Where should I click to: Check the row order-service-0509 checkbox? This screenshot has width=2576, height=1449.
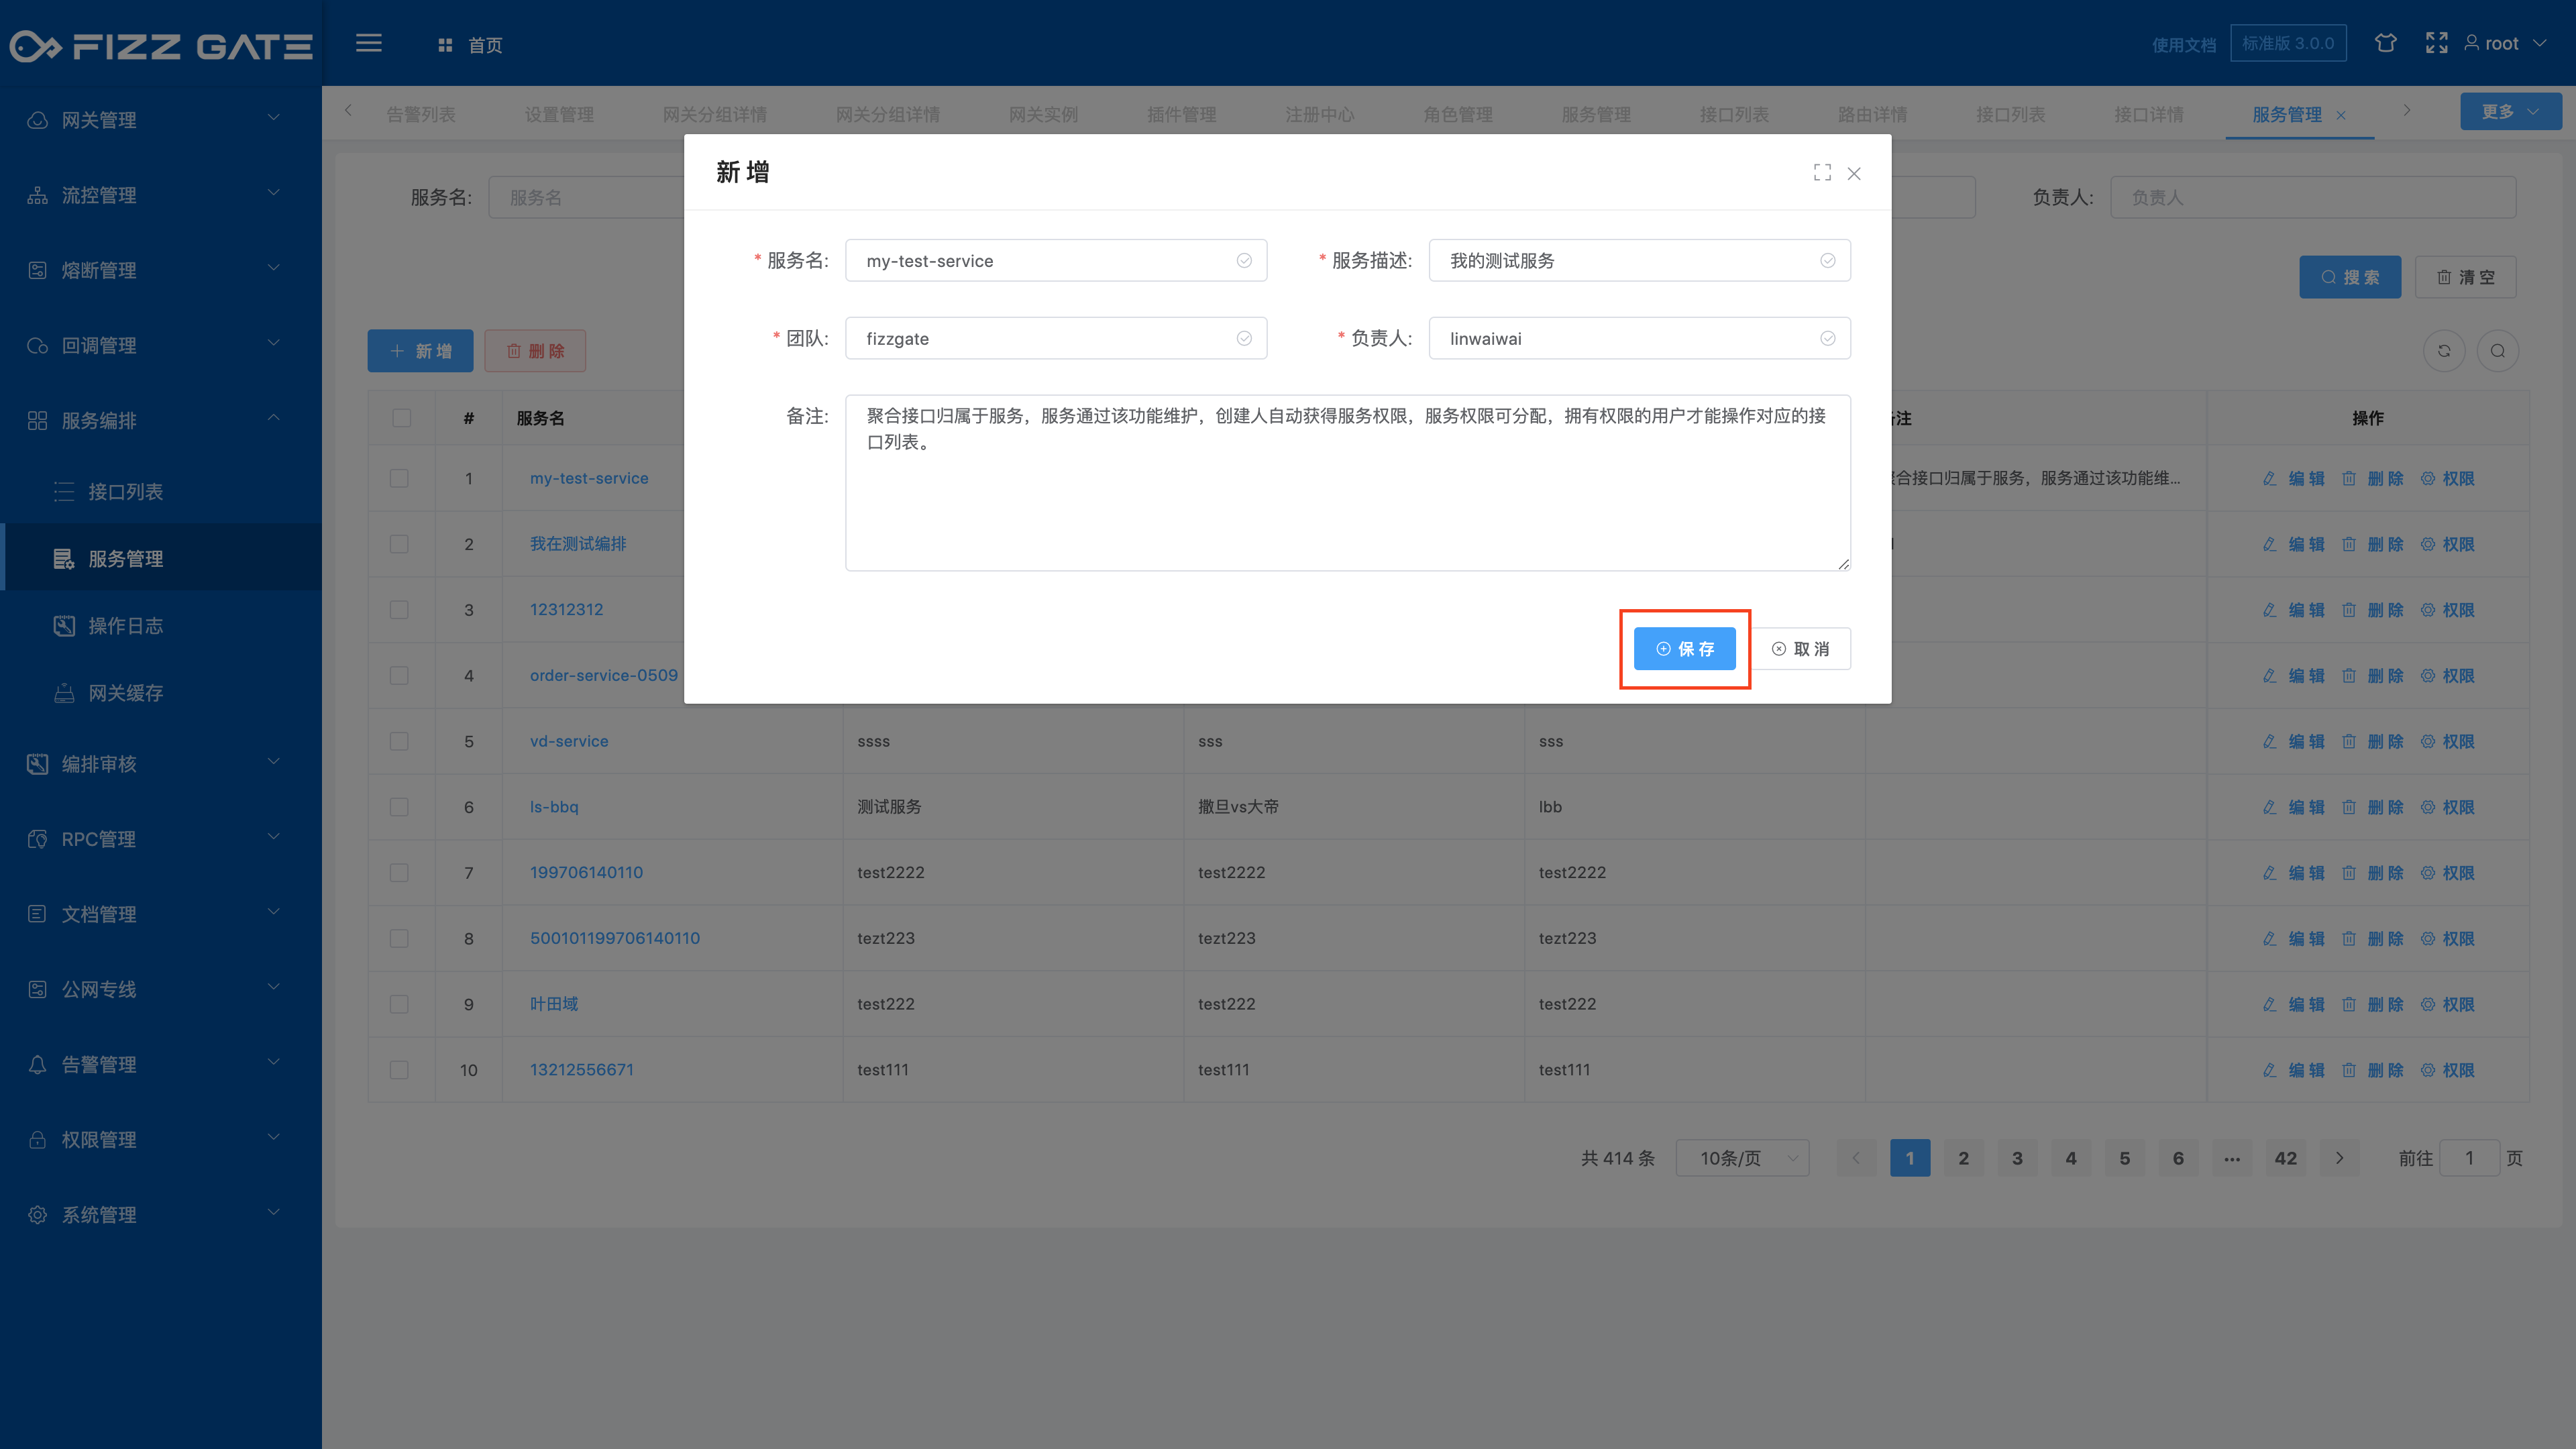[399, 676]
